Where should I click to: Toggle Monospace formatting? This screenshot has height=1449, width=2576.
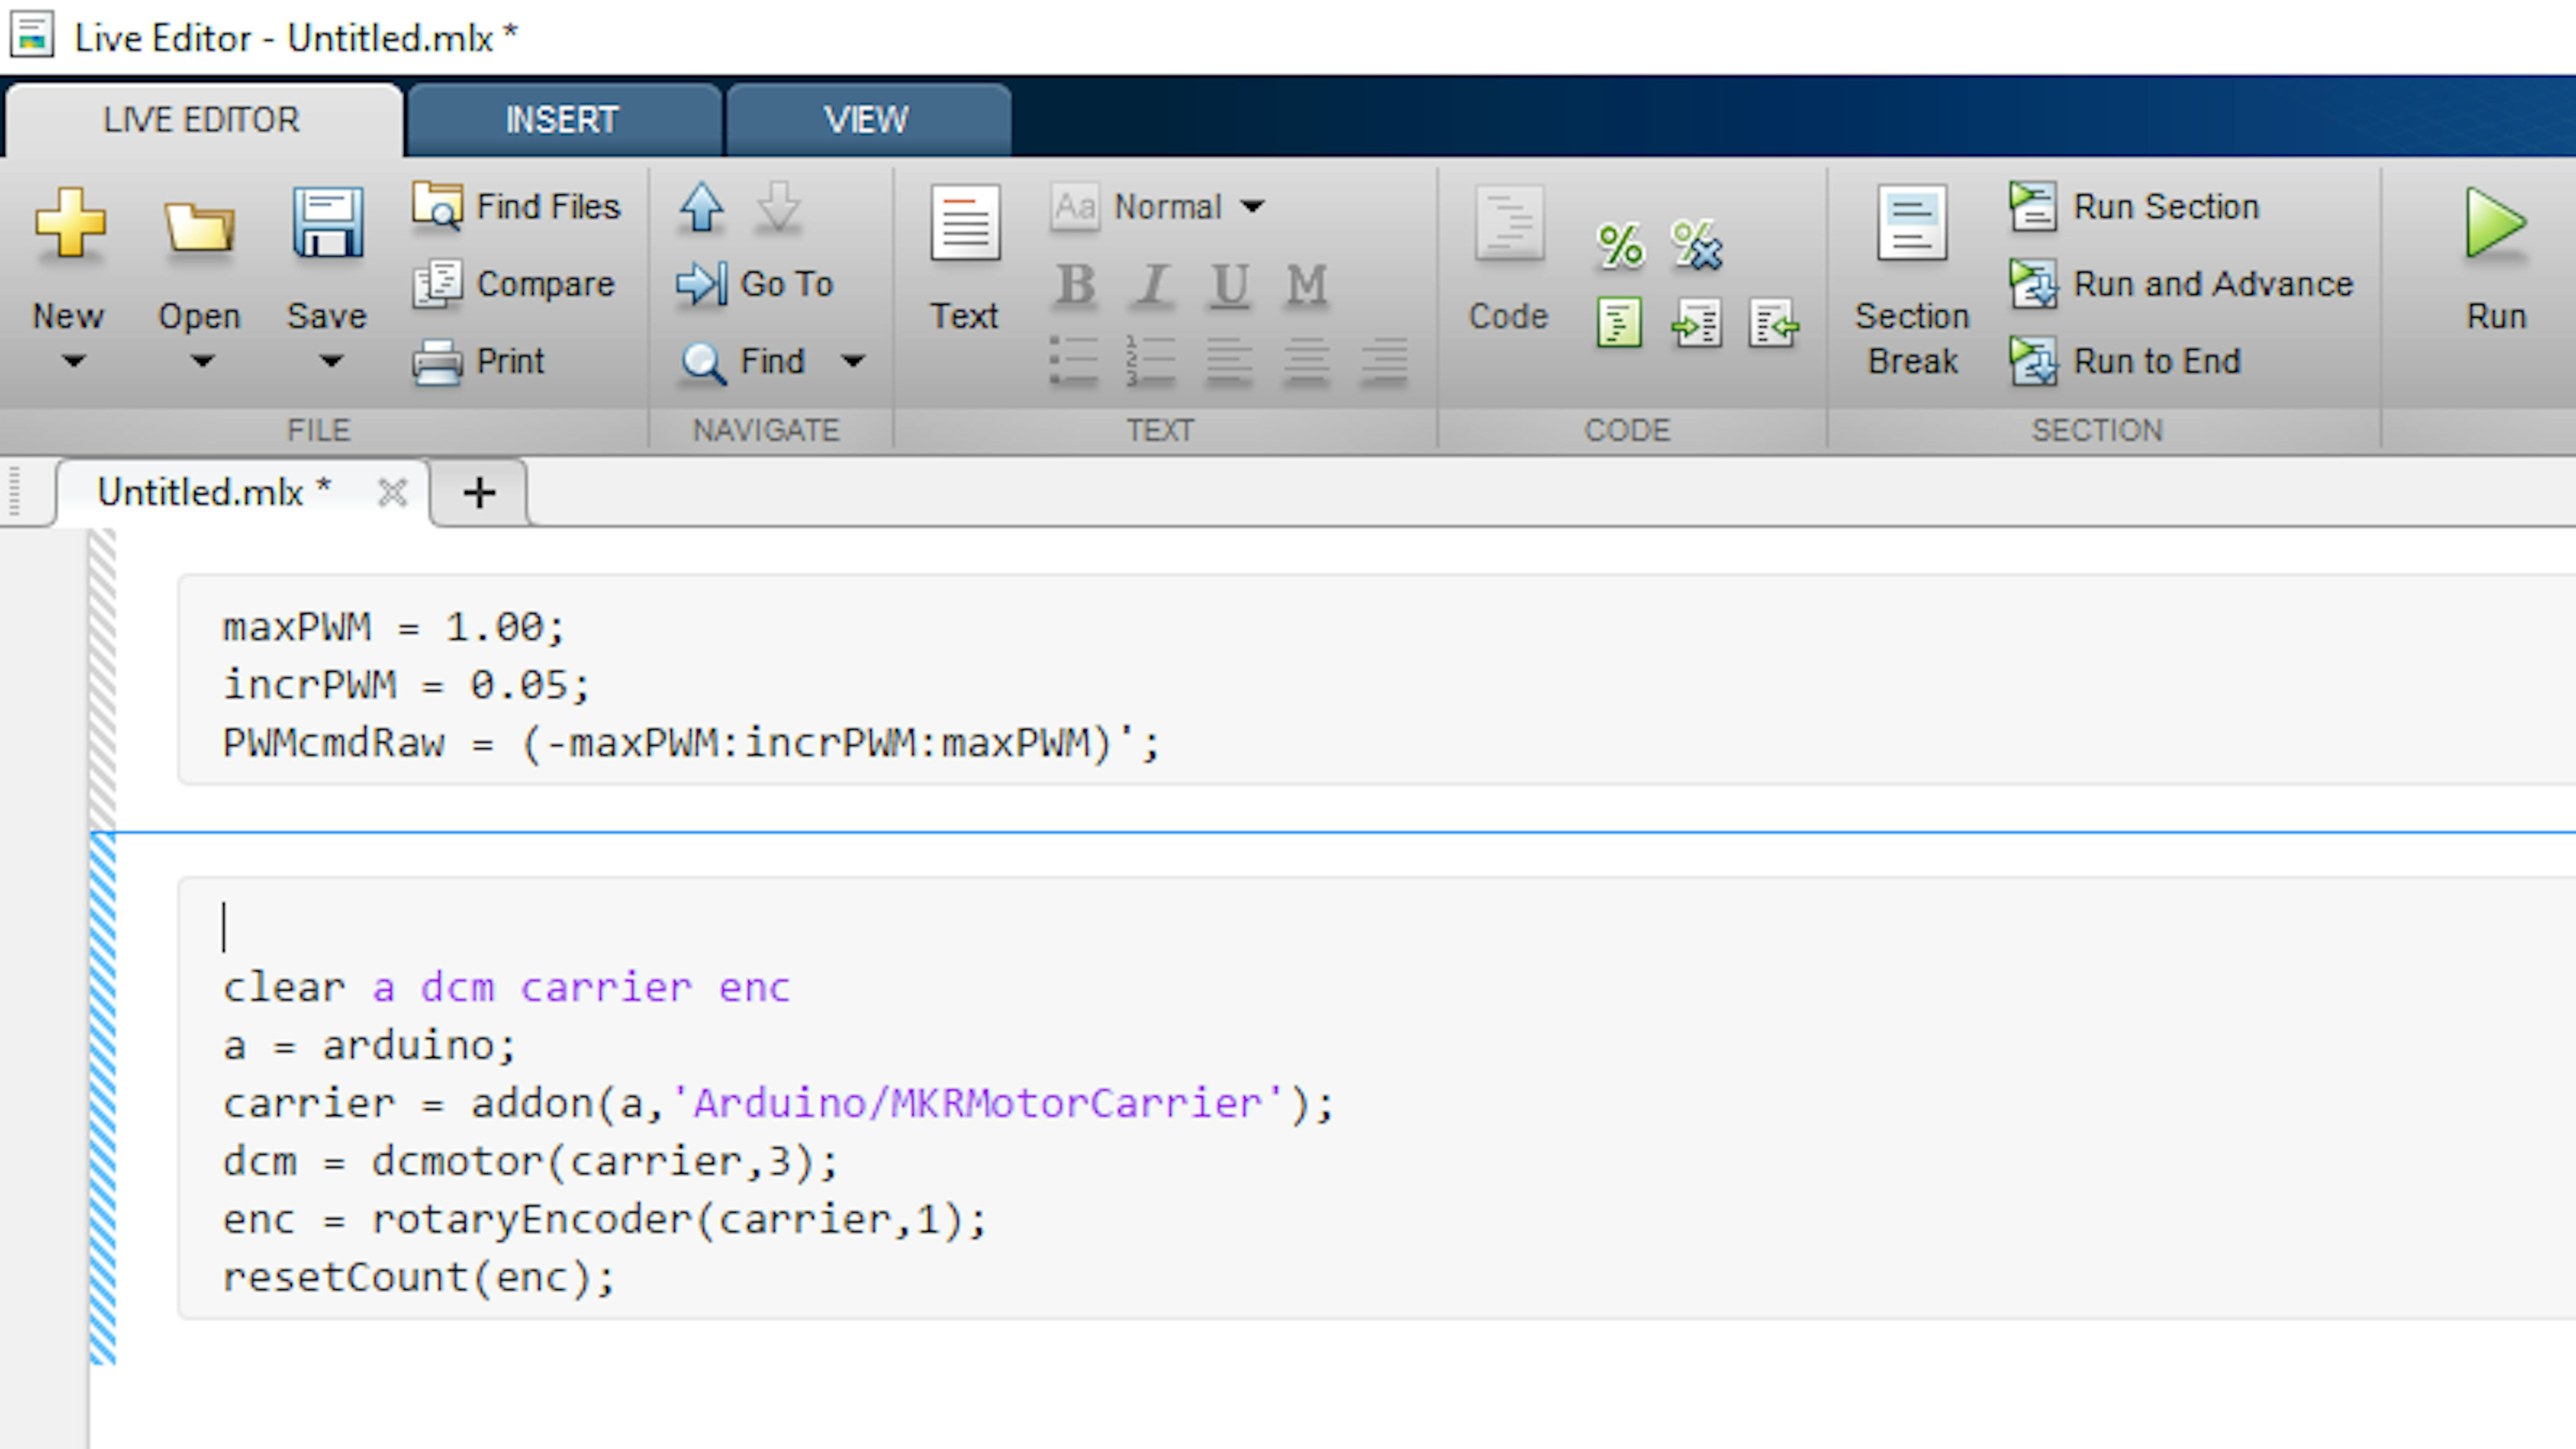coord(1306,285)
